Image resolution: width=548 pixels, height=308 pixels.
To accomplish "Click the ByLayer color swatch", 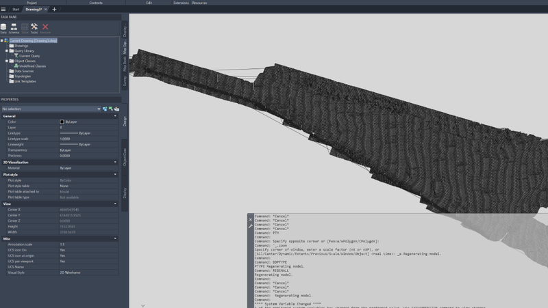I will coord(62,122).
